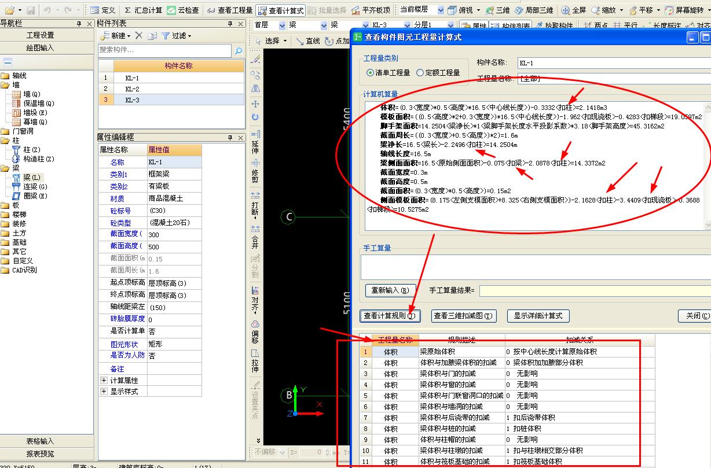Toggle 属性 properties panel button
This screenshot has width=711, height=468.
pos(474,26)
